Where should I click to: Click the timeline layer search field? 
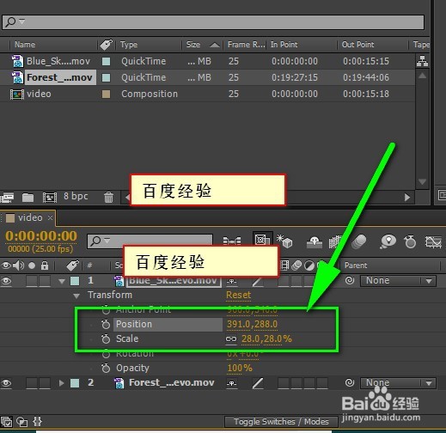pos(150,241)
